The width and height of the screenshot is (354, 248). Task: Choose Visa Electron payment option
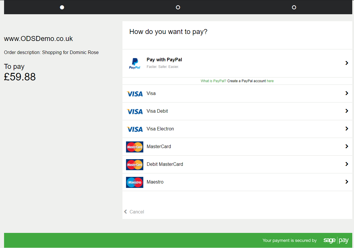[237, 129]
